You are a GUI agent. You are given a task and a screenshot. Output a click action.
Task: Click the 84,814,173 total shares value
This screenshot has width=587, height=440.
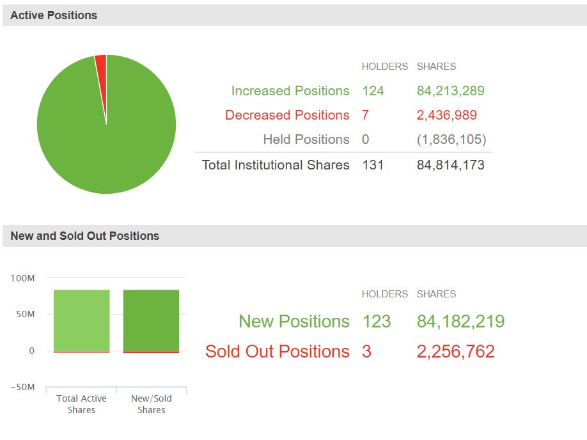pyautogui.click(x=451, y=165)
